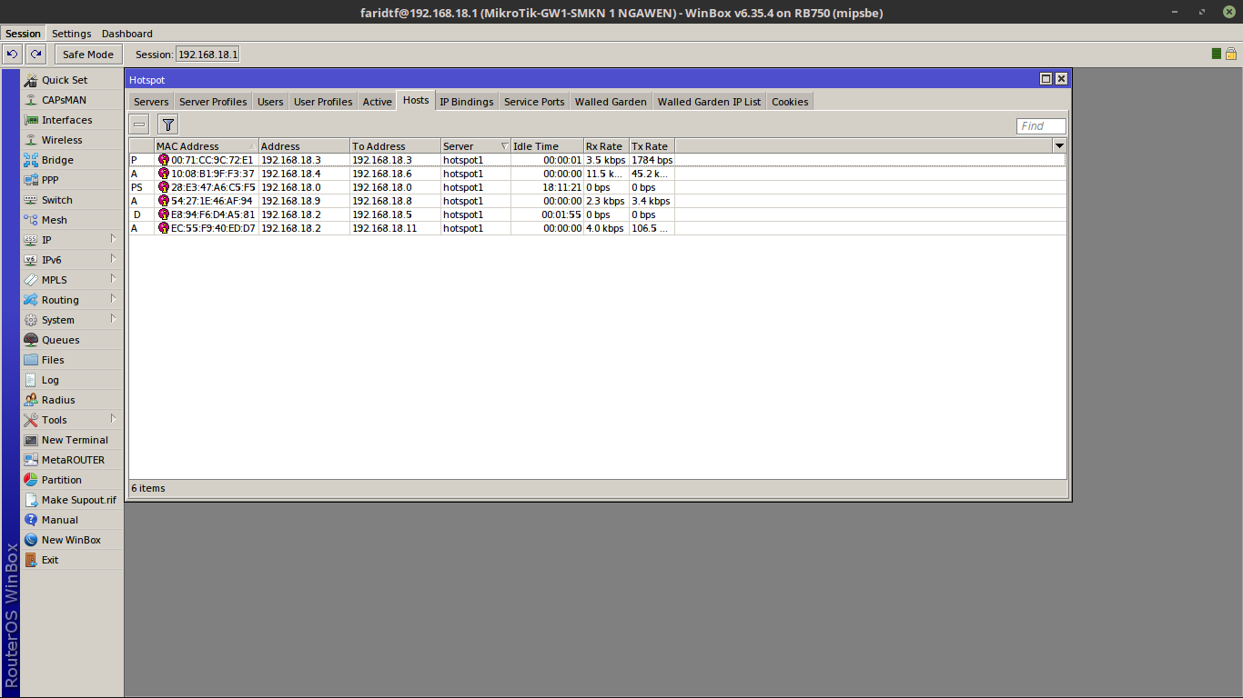Viewport: 1243px width, 698px height.
Task: Open Bridge menu
Action: 71,160
